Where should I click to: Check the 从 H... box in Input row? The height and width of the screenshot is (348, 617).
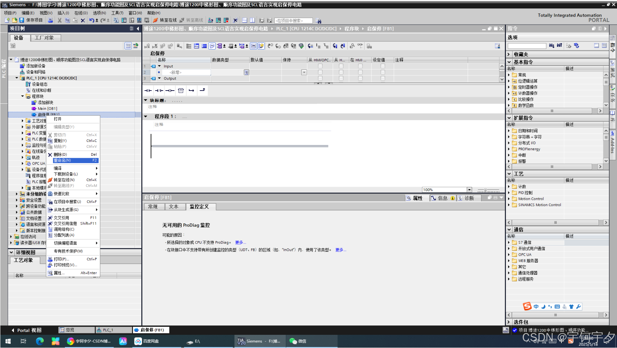point(341,66)
